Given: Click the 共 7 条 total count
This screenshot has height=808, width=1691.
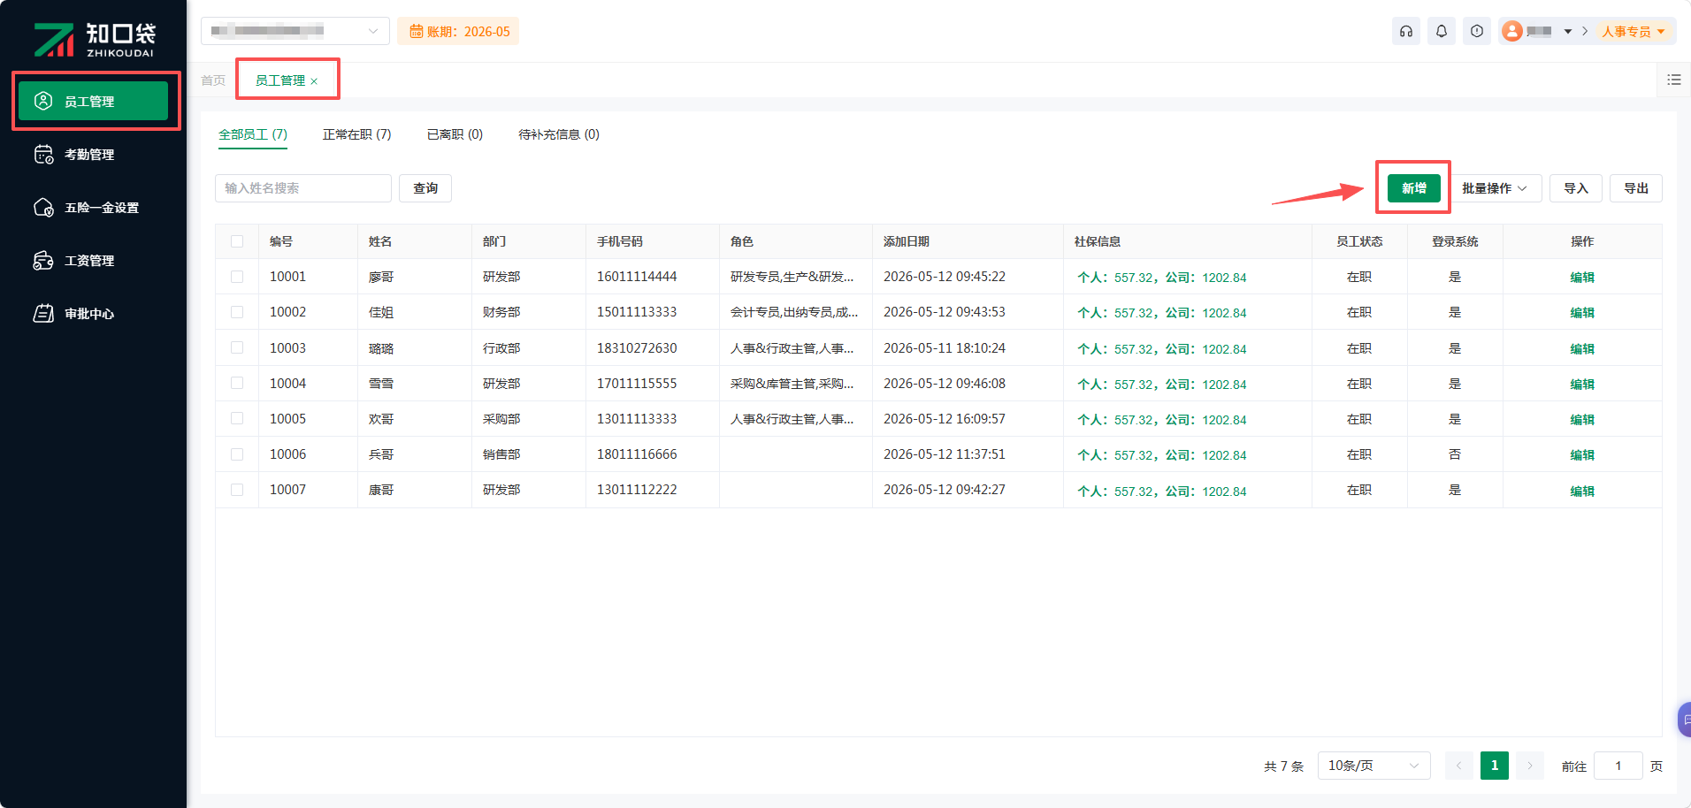Looking at the screenshot, I should click(x=1284, y=766).
